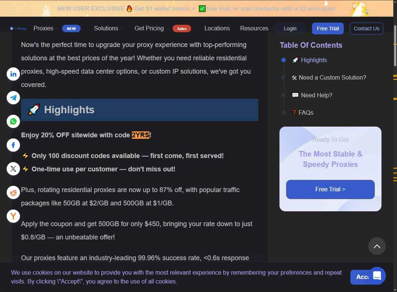The height and width of the screenshot is (292, 397).
Task: Click the NEW badge next to Proxies
Action: [71, 28]
